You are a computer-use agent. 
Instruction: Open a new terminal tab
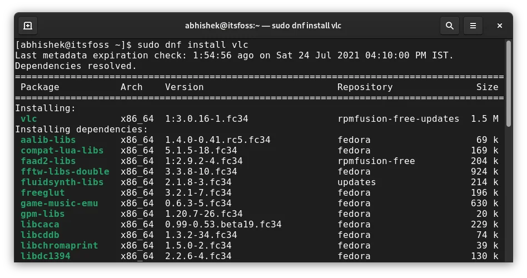(28, 26)
